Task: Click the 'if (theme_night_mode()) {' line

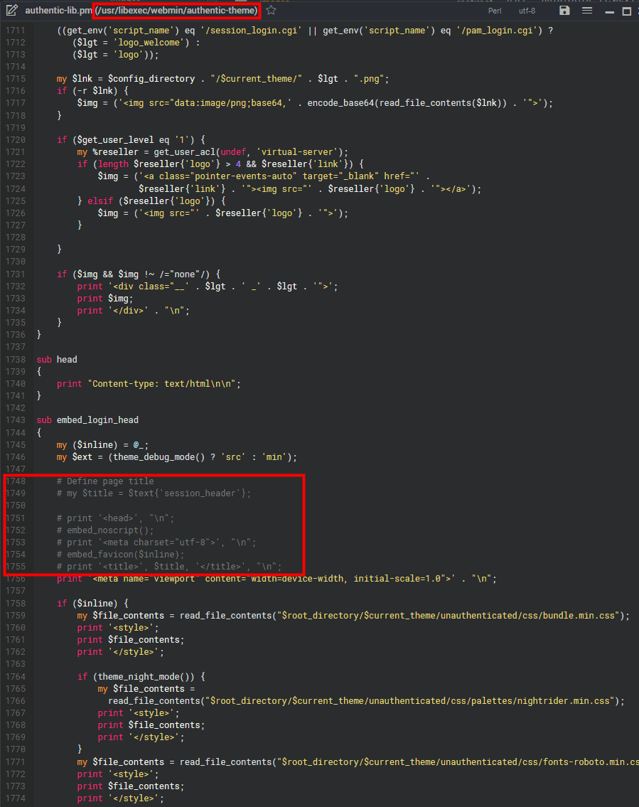Action: (141, 677)
